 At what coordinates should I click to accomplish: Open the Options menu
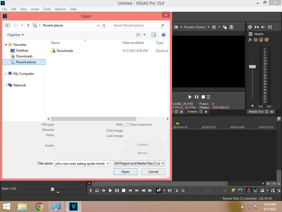coord(60,9)
